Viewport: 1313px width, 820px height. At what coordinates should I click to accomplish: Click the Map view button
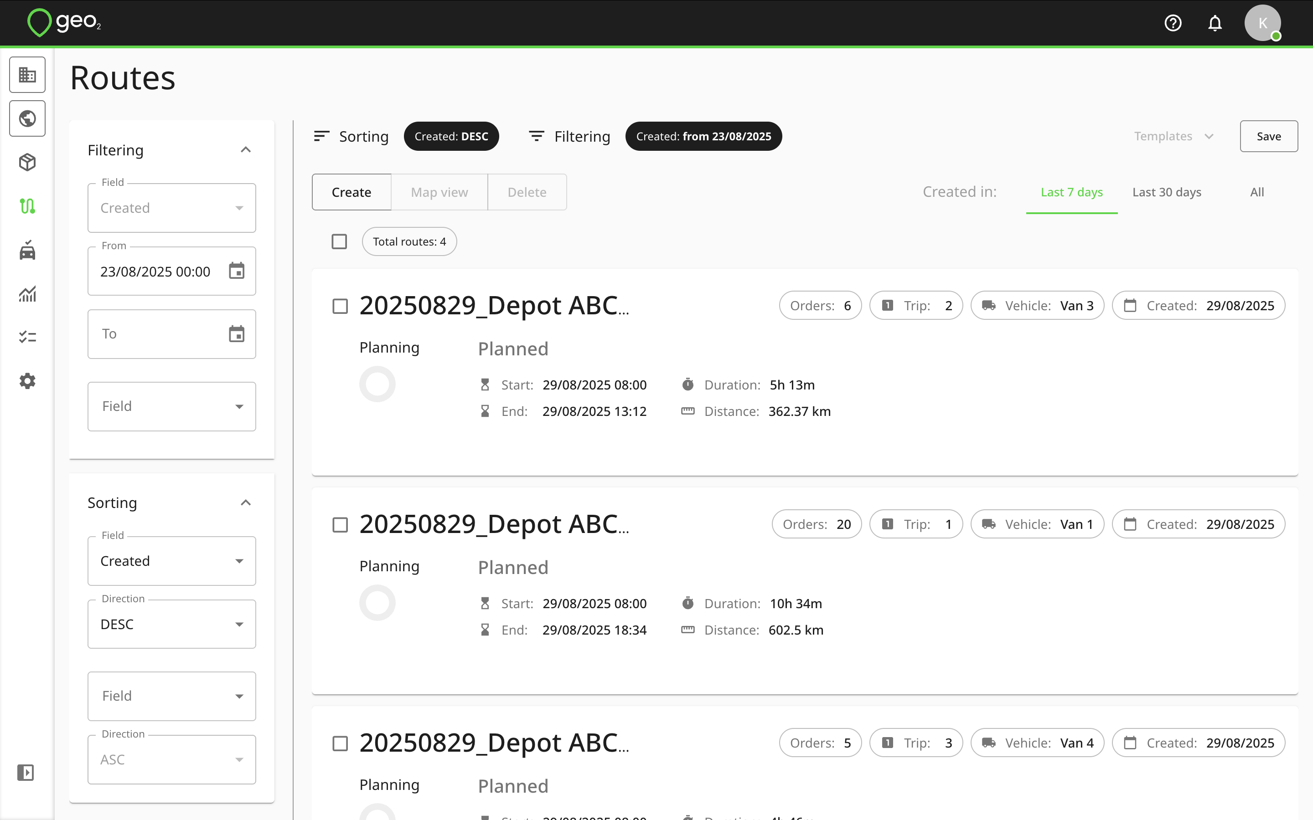pos(439,192)
